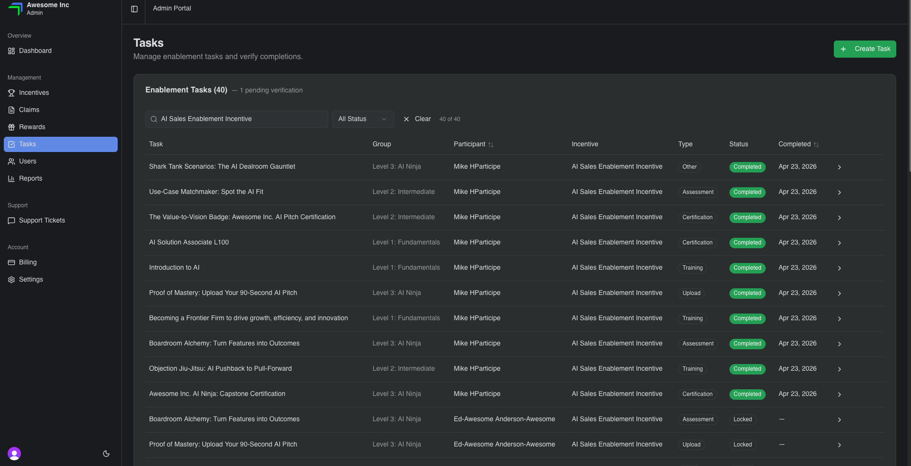
Task: Open Introduction to AI row chevron
Action: tap(840, 268)
